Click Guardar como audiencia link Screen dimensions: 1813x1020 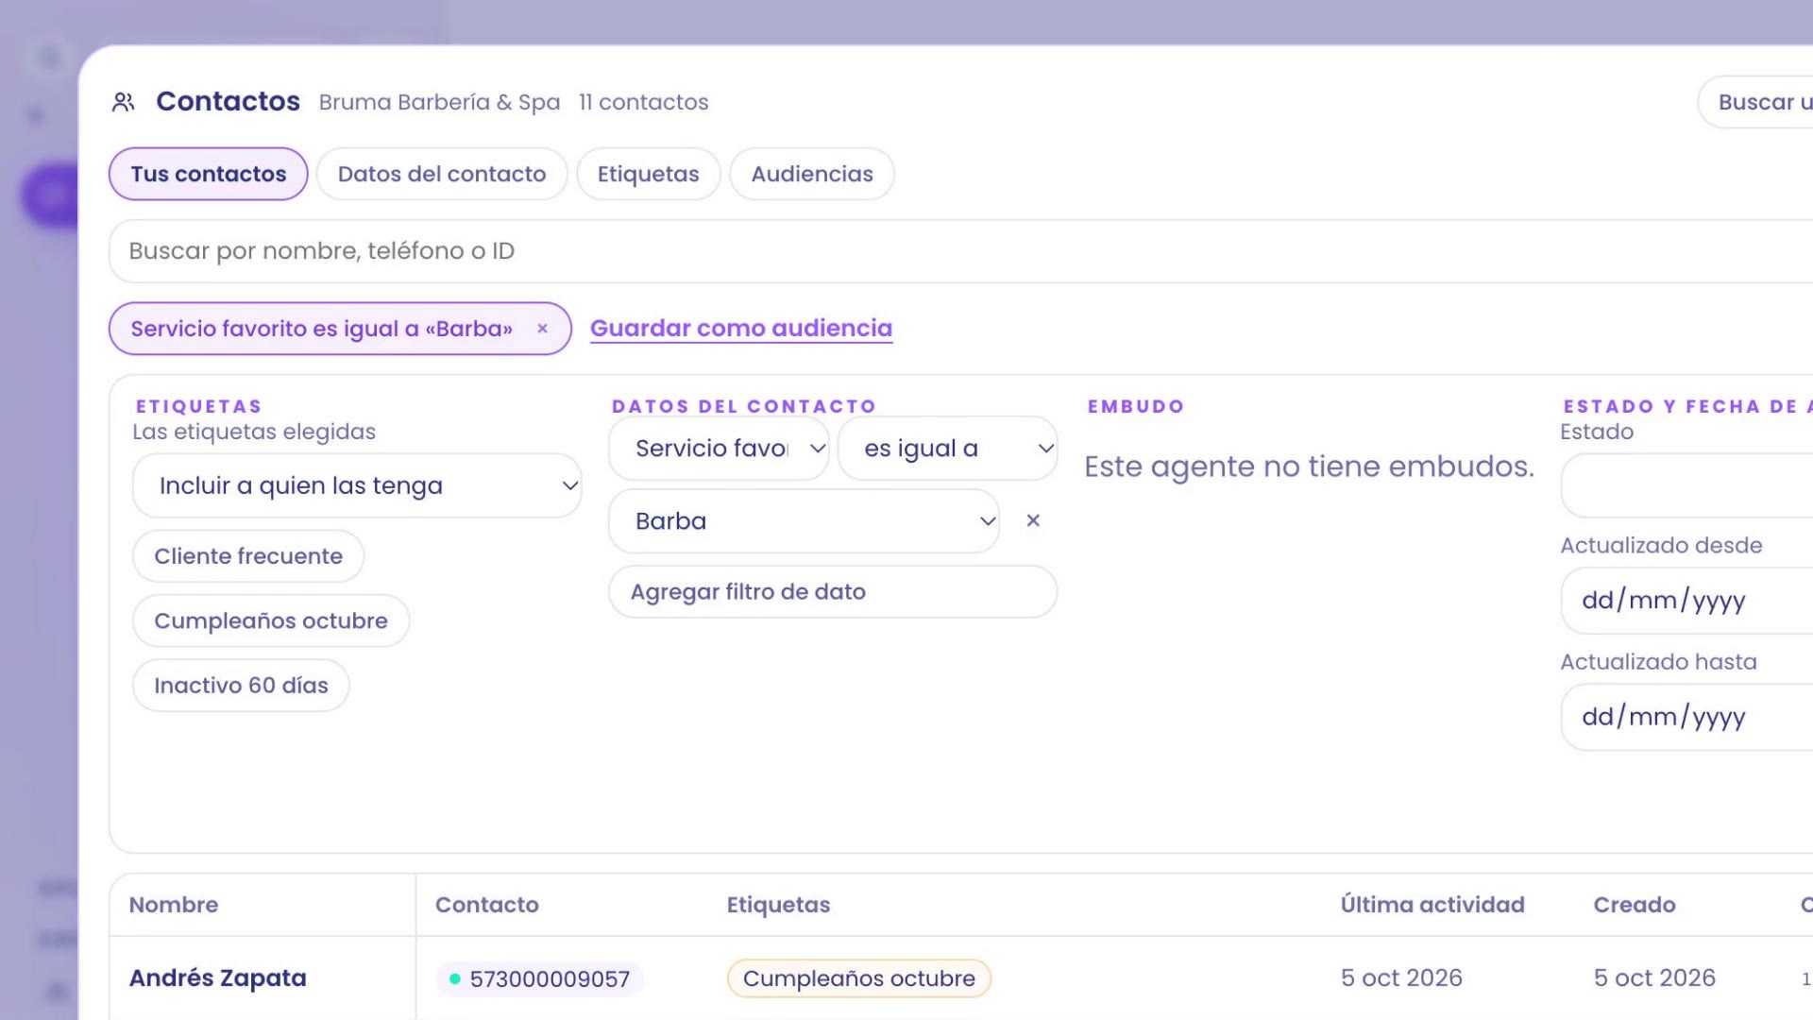[x=741, y=328]
